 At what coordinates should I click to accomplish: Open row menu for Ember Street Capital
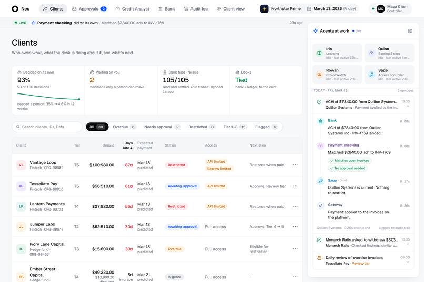click(x=295, y=277)
